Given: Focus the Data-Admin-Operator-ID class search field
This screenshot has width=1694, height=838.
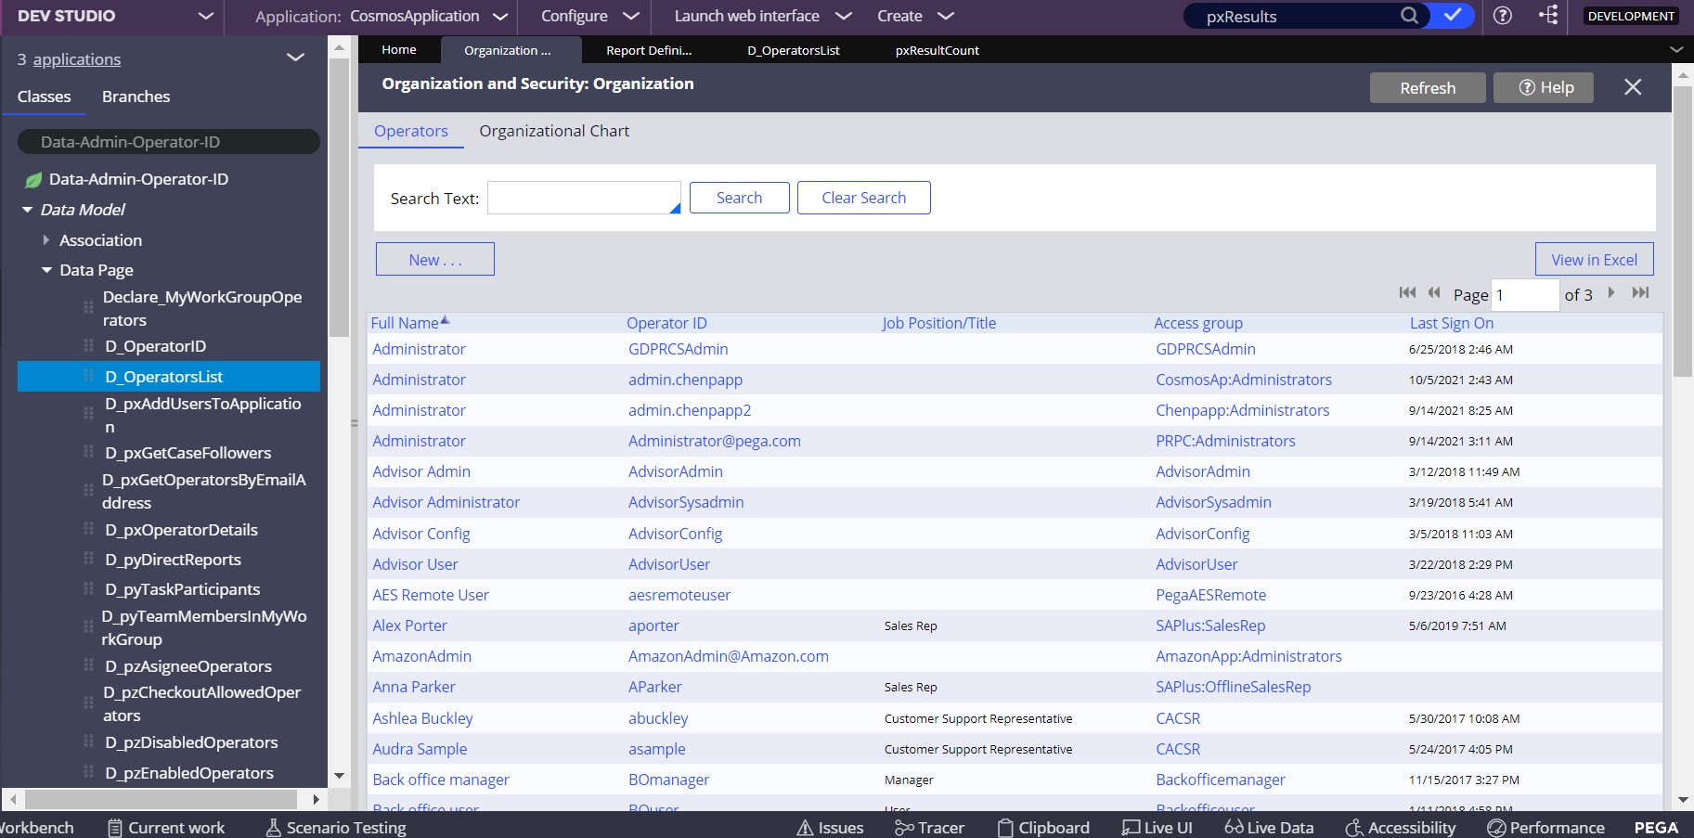Looking at the screenshot, I should pos(169,142).
